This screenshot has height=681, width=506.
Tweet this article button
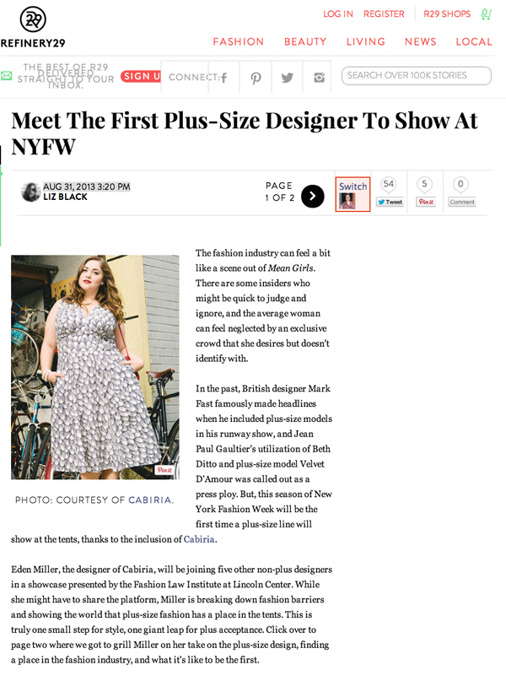coord(390,202)
